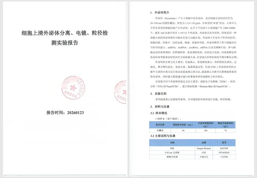Click the report date 20260123
The width and height of the screenshot is (257, 178).
coord(65,113)
